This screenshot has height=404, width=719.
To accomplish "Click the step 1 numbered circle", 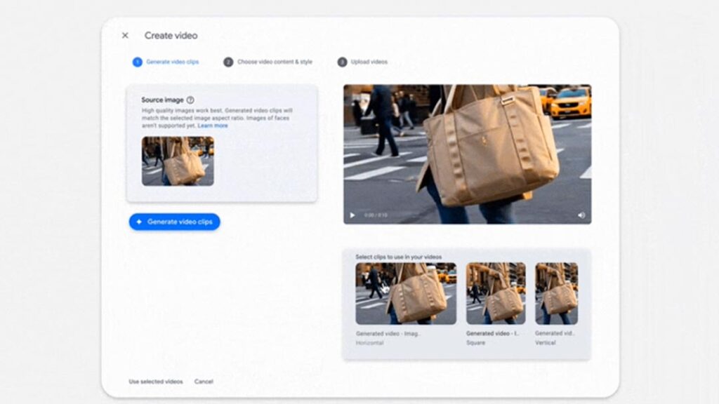I will [x=137, y=62].
